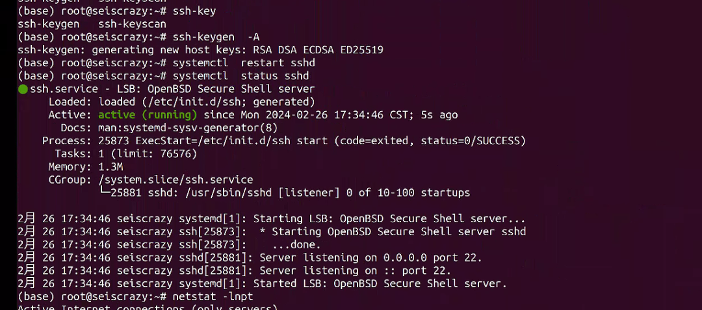Image resolution: width=702 pixels, height=310 pixels.
Task: Click the "systemctl restart sshd" command line
Action: pos(243,63)
